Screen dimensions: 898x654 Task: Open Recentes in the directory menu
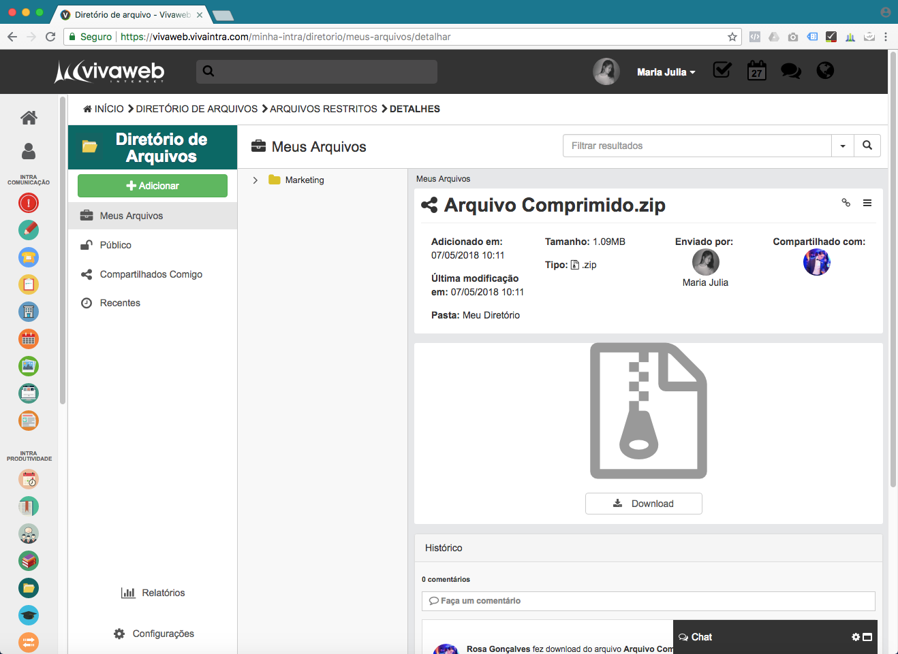pyautogui.click(x=120, y=303)
